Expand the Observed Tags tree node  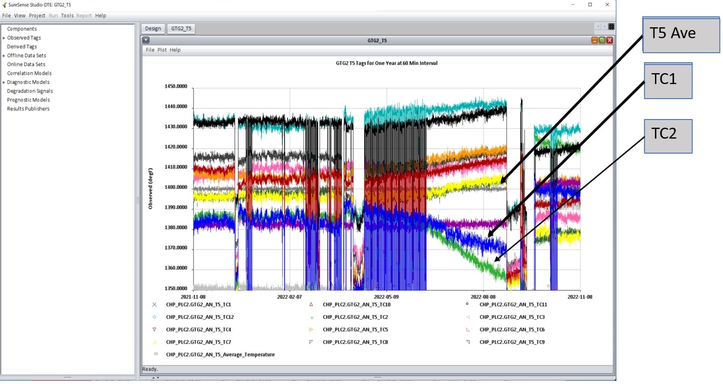coord(4,38)
